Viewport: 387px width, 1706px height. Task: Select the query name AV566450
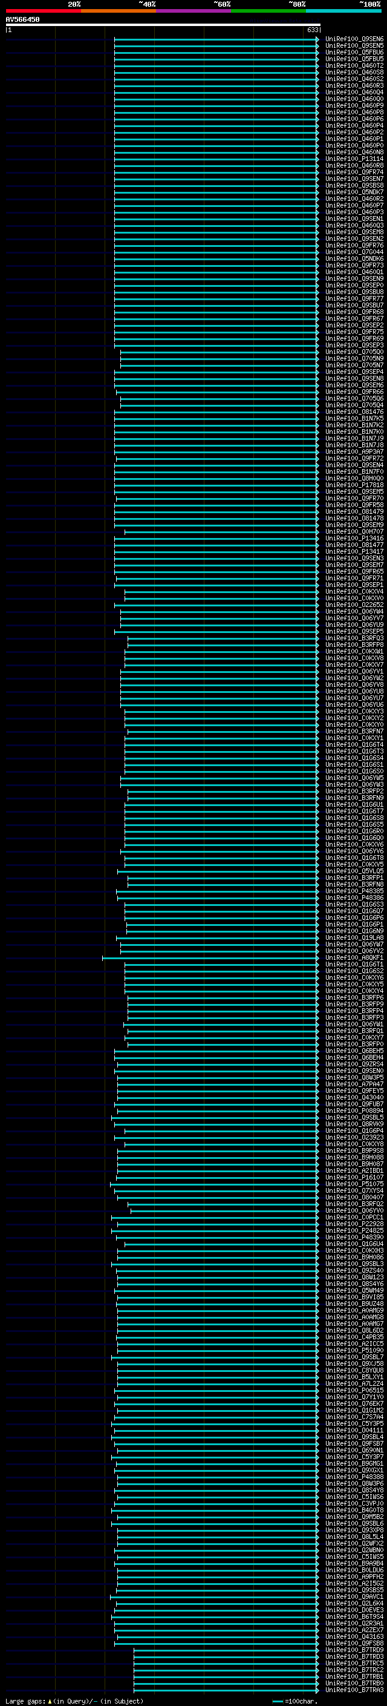tap(22, 20)
